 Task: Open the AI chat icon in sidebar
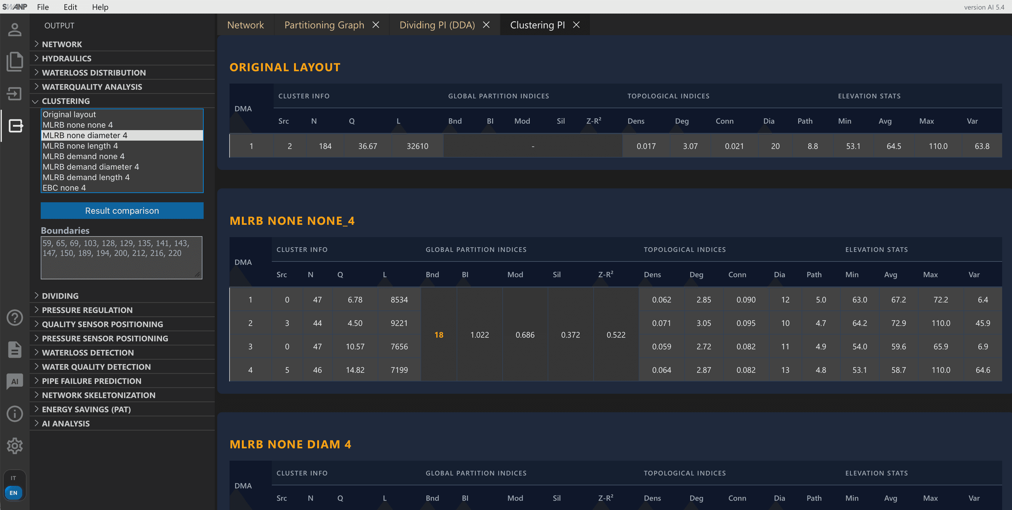pos(15,381)
